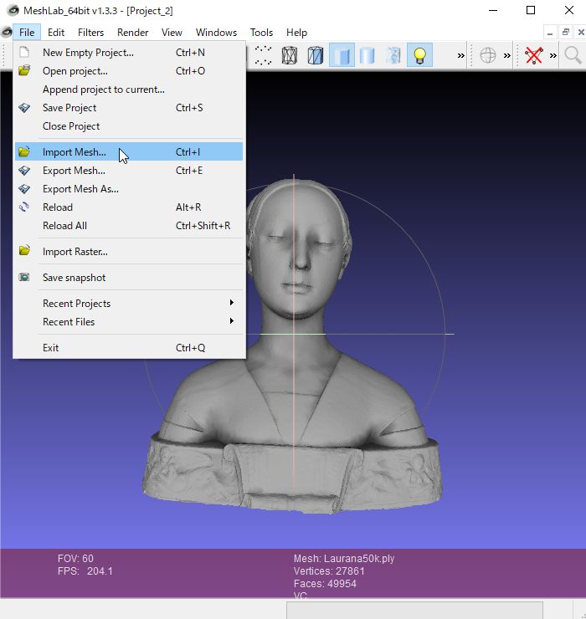Image resolution: width=586 pixels, height=619 pixels.
Task: Click the Export Mesh As diamond icon
Action: pyautogui.click(x=24, y=189)
